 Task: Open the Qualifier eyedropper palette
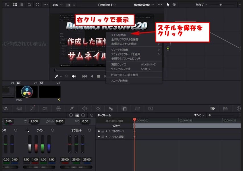point(72,108)
